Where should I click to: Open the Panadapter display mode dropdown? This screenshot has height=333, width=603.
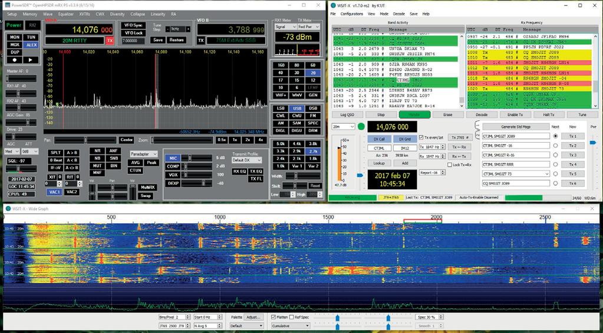click(x=144, y=154)
